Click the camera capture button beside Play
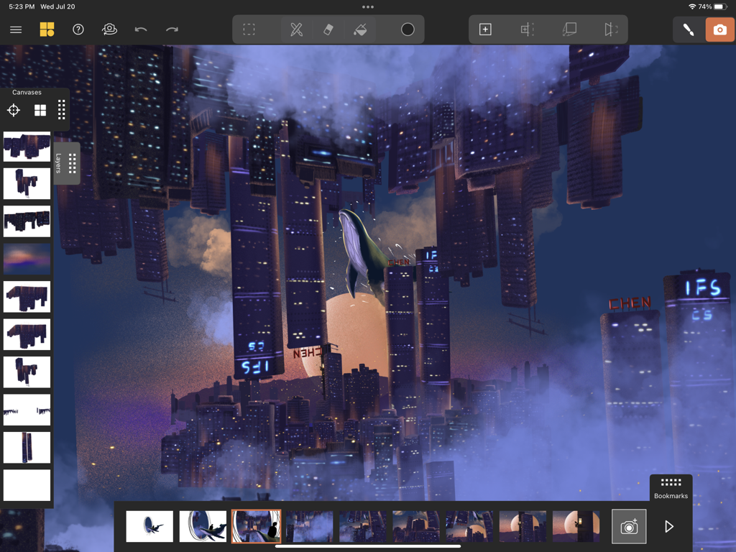Viewport: 736px width, 552px height. (x=628, y=526)
